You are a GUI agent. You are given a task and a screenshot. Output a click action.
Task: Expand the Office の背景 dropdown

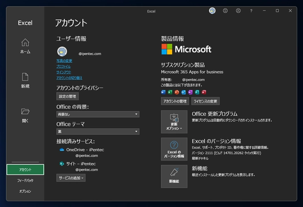pos(98,114)
